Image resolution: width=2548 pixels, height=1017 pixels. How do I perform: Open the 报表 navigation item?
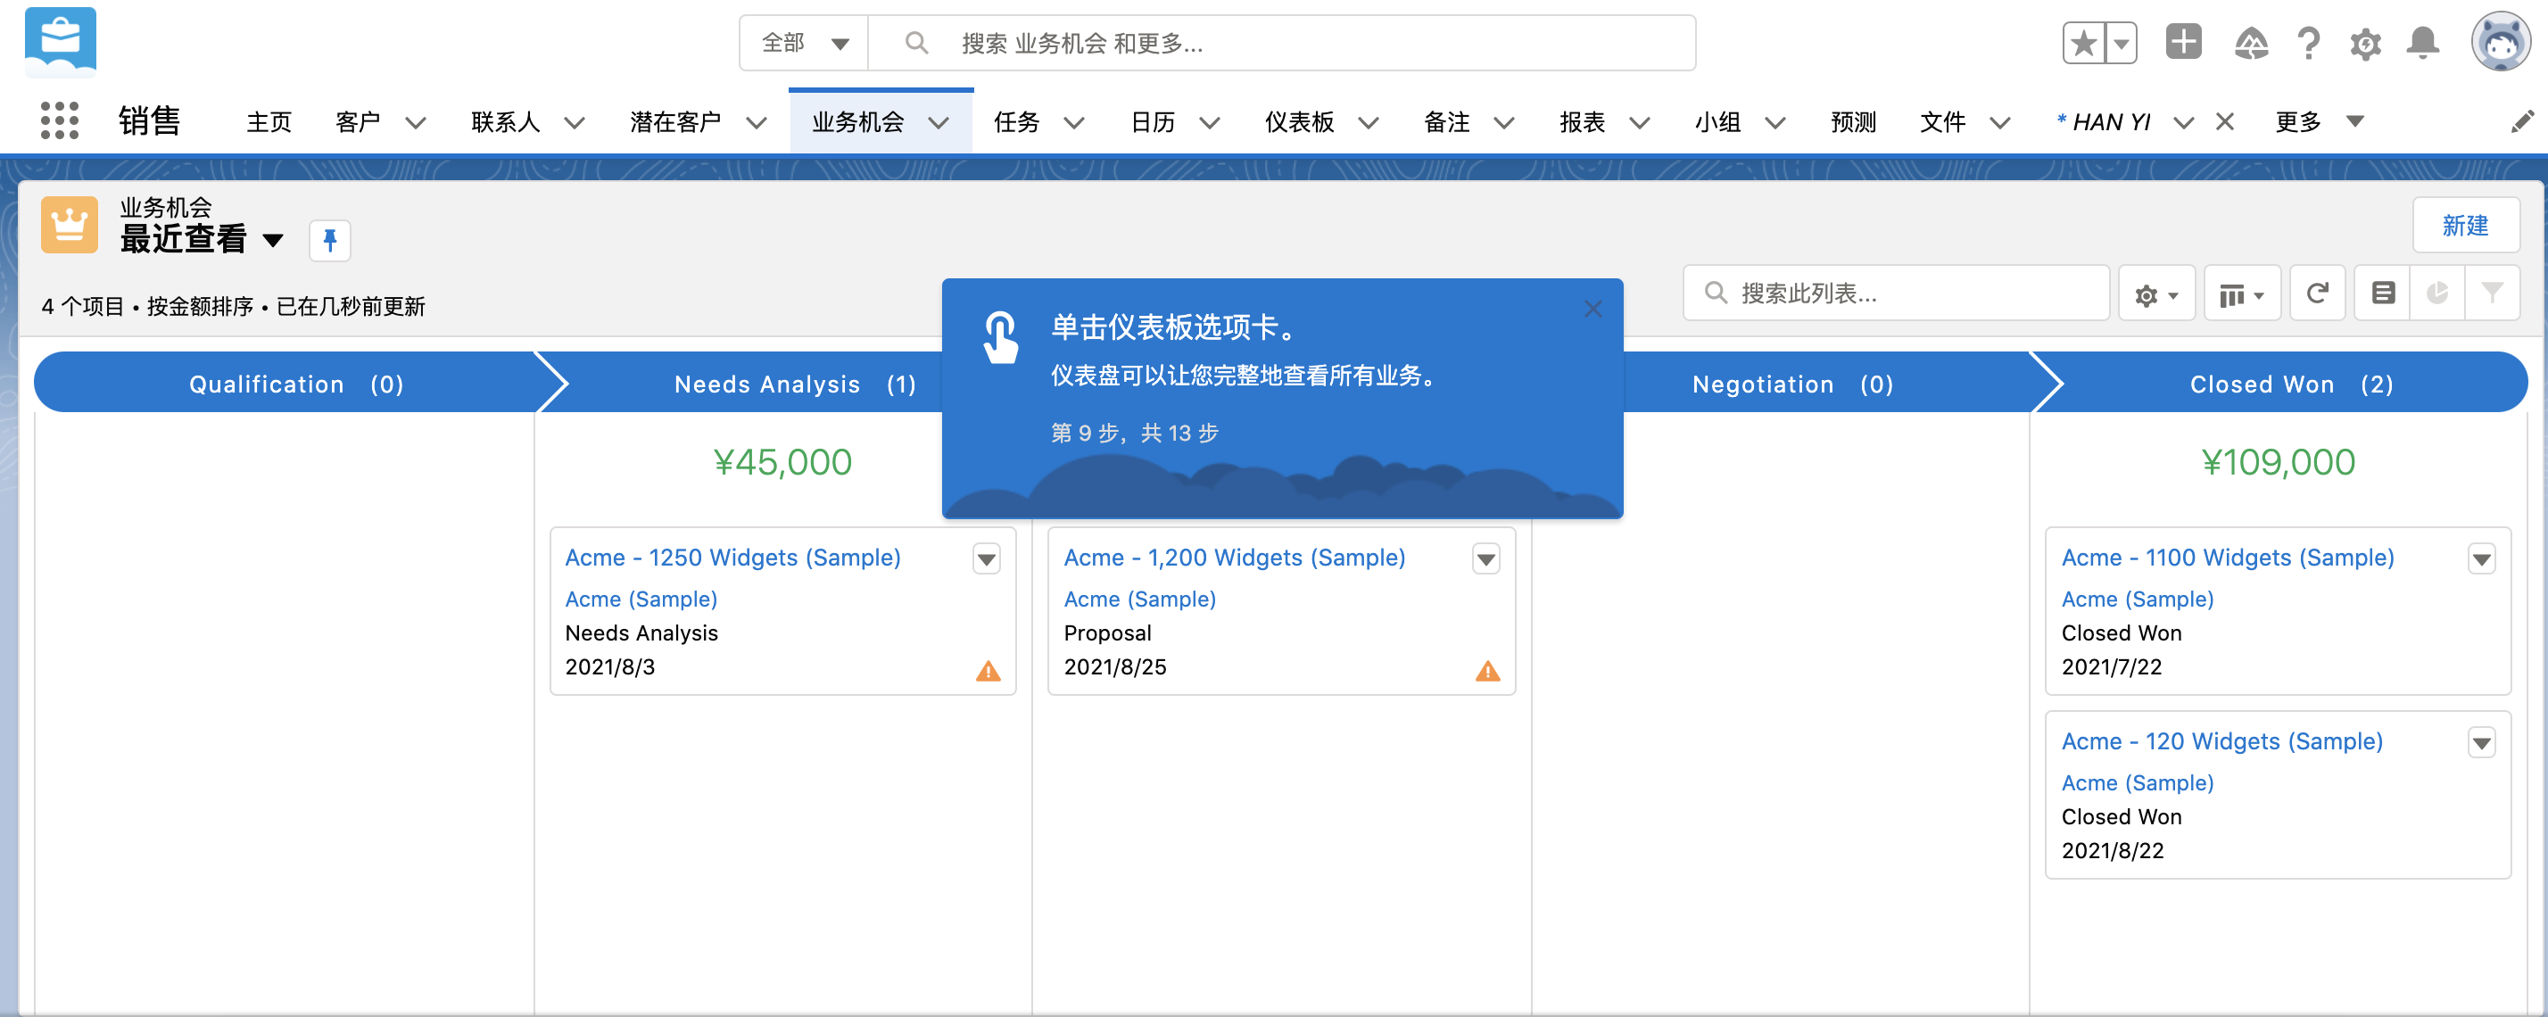(x=1583, y=123)
